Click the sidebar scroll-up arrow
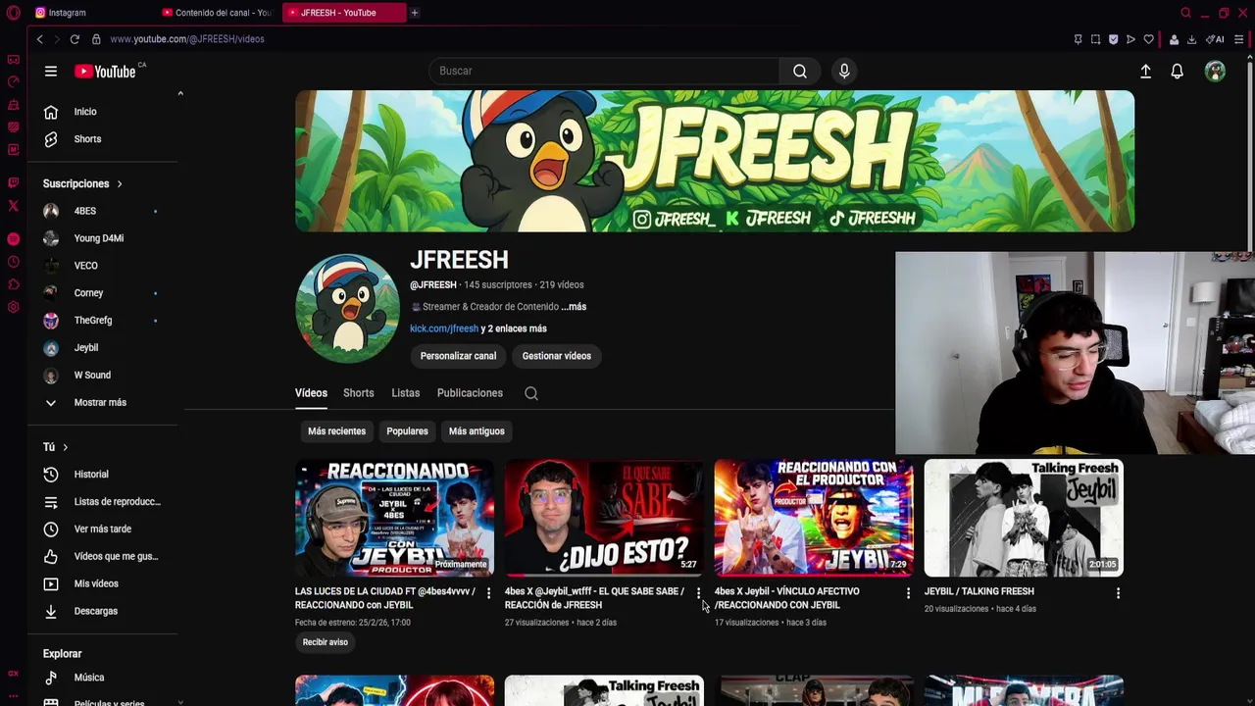Viewport: 1255px width, 706px height. point(180,93)
